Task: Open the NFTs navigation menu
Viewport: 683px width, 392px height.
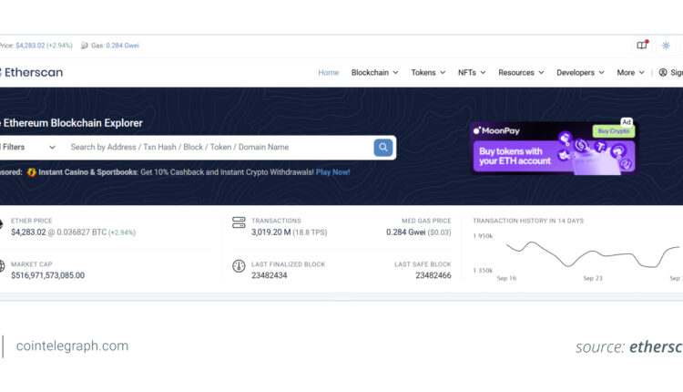Action: click(x=472, y=73)
